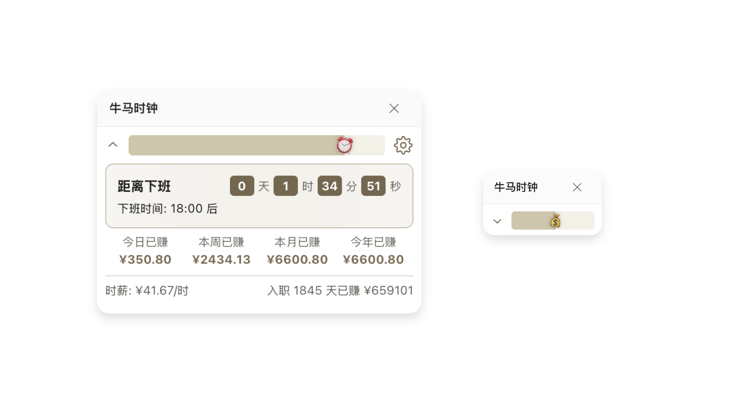Expand the small widget with down chevron
Screen dimensions: 730x410
[497, 221]
